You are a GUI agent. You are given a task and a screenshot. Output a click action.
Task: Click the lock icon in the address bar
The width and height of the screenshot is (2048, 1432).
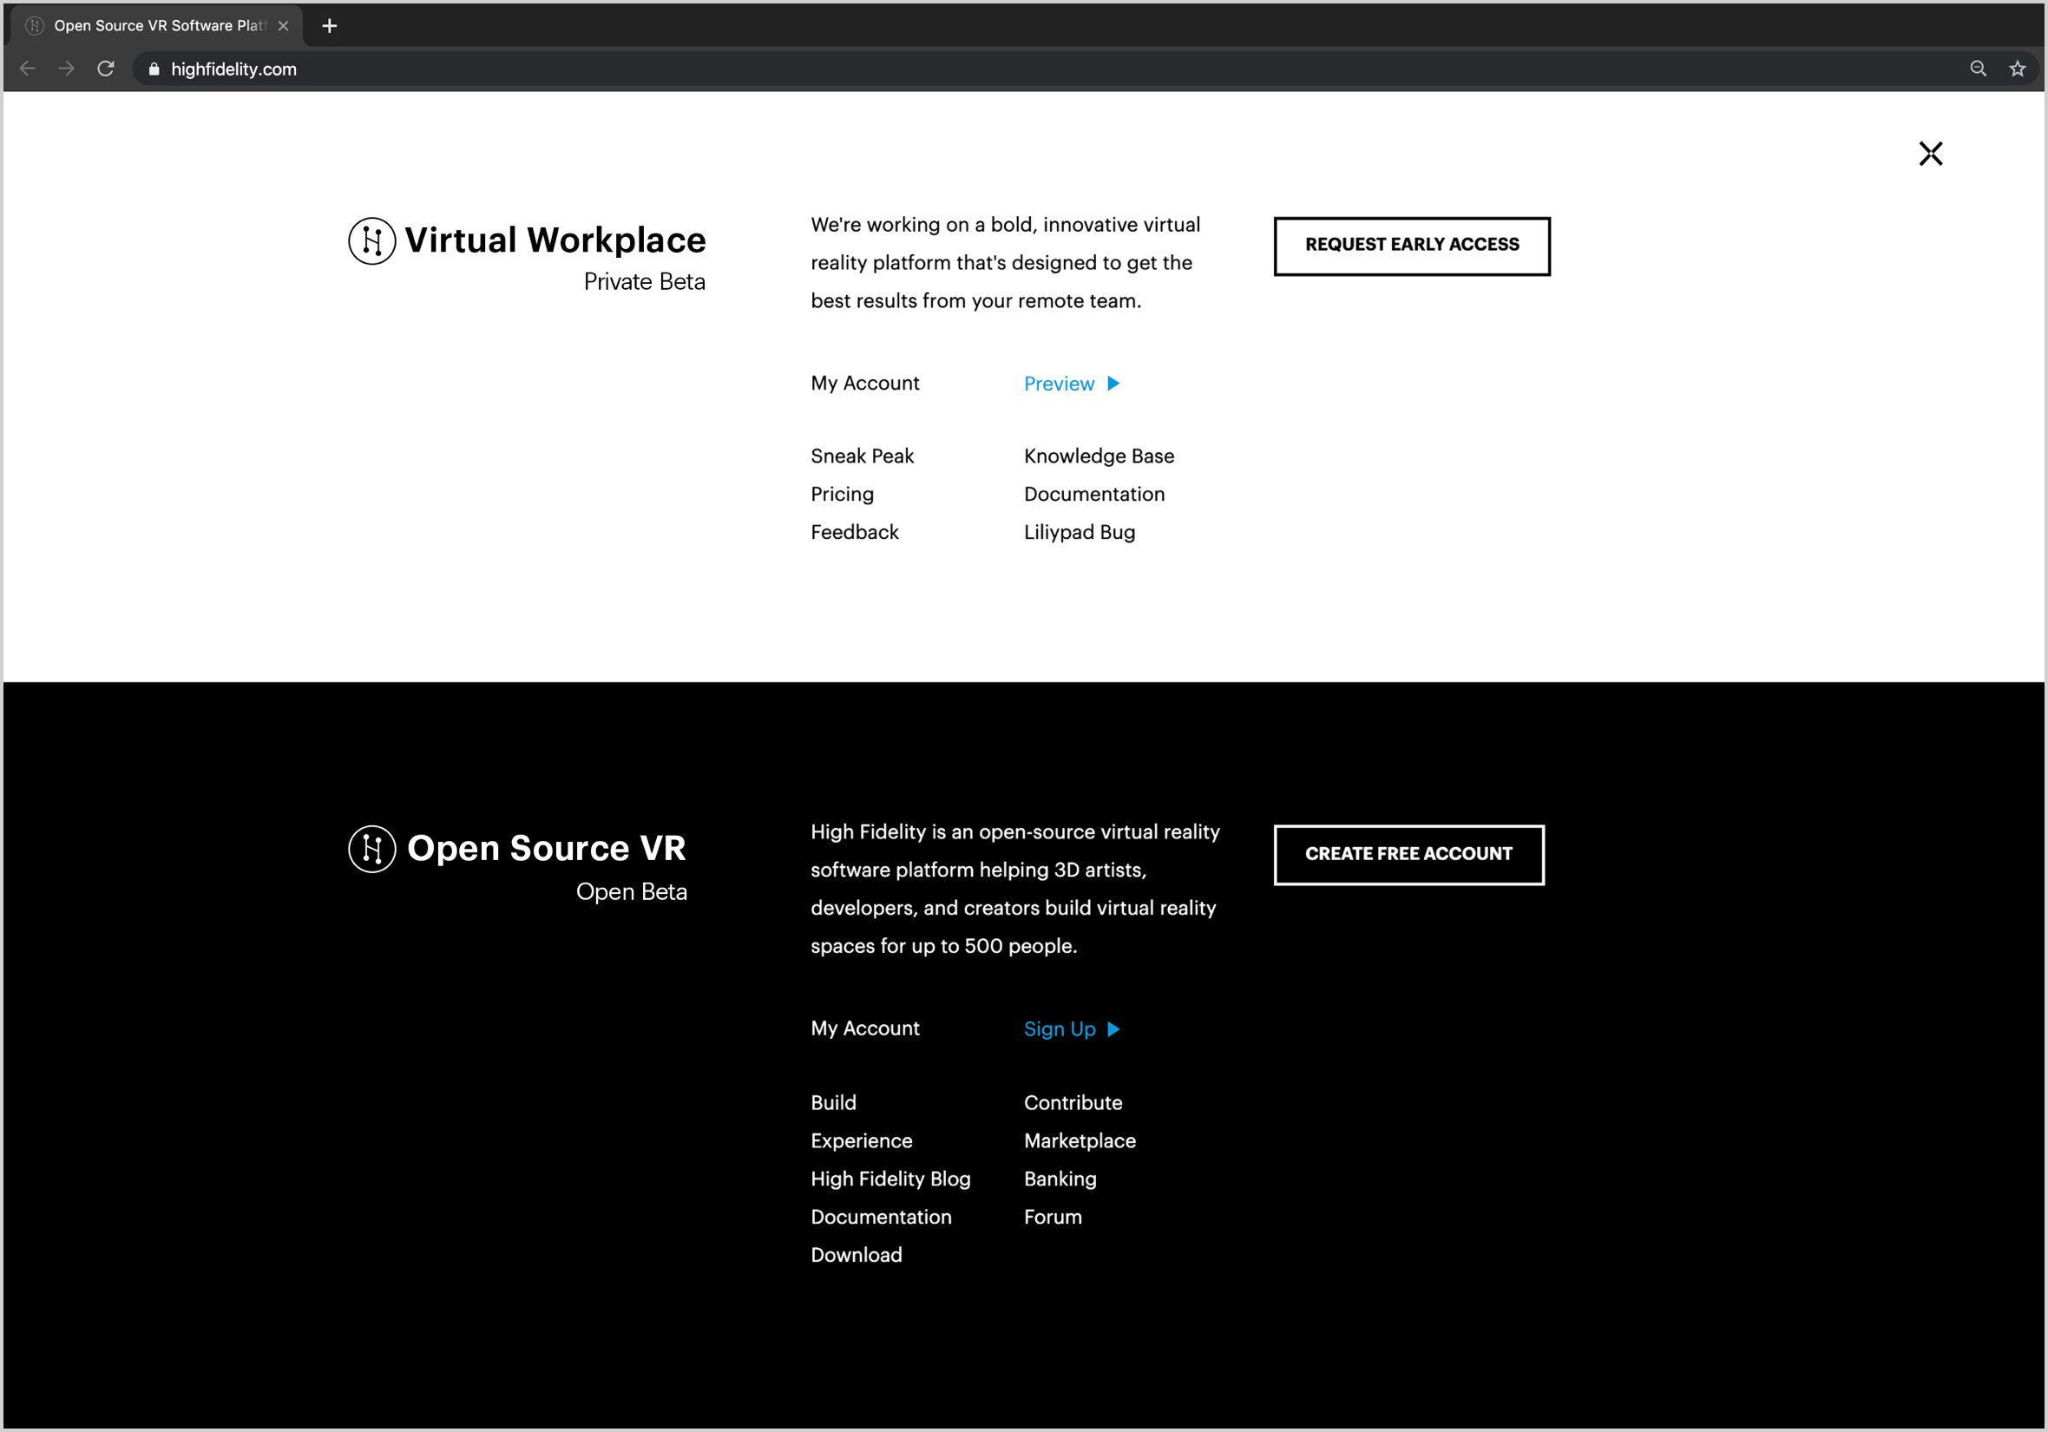(x=154, y=69)
